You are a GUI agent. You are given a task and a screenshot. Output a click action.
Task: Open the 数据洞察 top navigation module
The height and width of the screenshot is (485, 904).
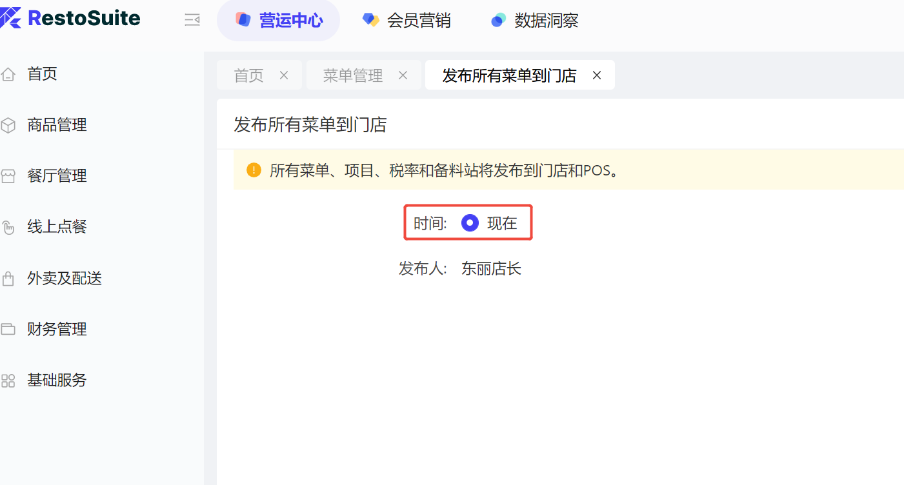534,21
